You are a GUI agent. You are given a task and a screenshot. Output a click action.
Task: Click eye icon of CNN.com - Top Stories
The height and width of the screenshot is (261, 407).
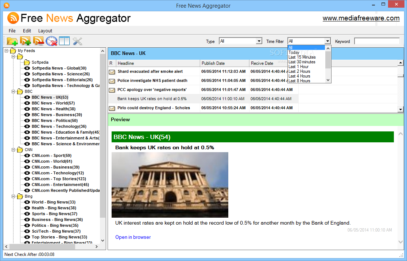tap(27, 179)
